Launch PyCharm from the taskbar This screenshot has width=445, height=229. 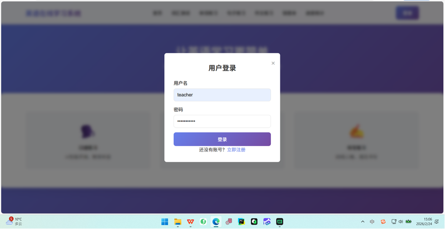(x=241, y=222)
